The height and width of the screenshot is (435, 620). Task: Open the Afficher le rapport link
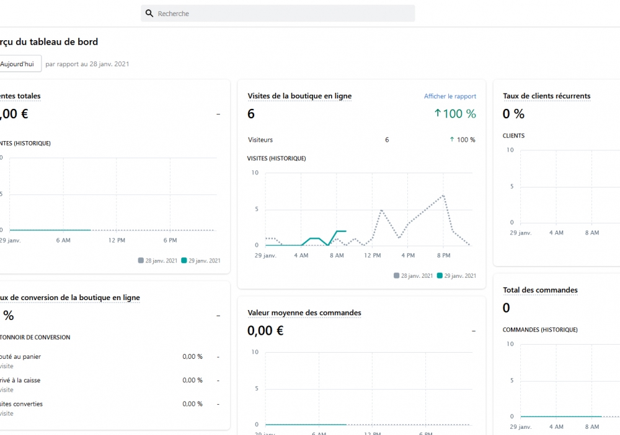[450, 97]
